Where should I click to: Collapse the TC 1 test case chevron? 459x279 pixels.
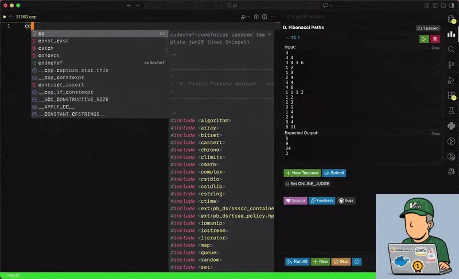pyautogui.click(x=287, y=38)
